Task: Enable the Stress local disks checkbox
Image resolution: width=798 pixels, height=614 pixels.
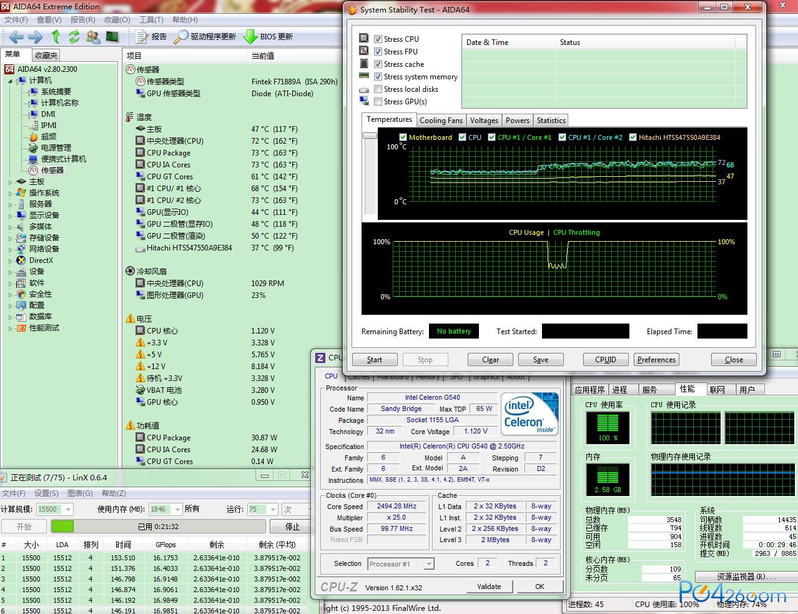Action: [x=378, y=89]
